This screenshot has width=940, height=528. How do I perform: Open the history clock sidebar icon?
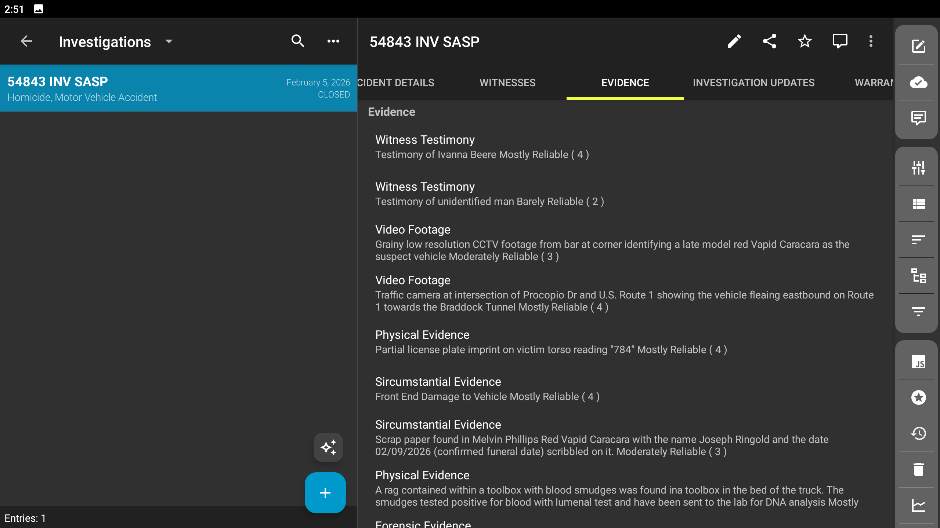click(918, 433)
